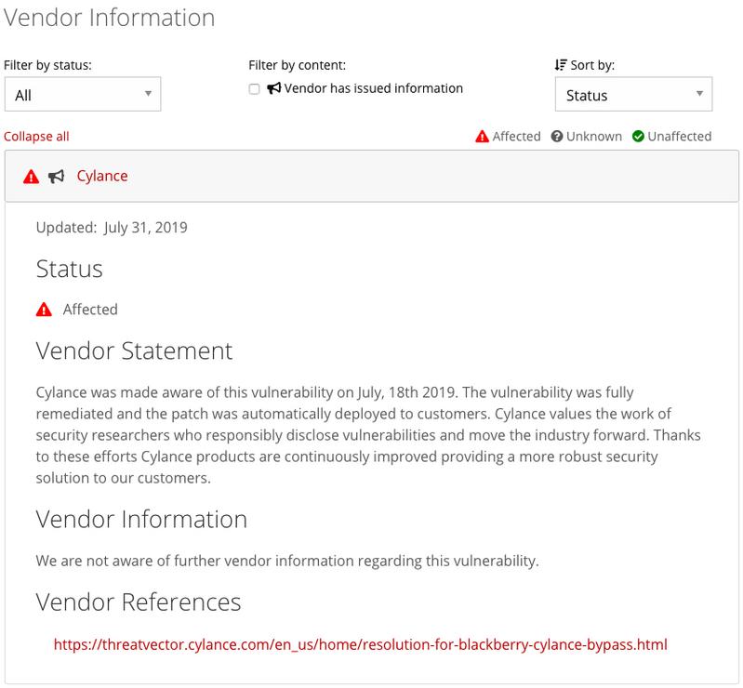Open the Filter by status dropdown
Viewport: 743px width, 688px height.
click(83, 94)
